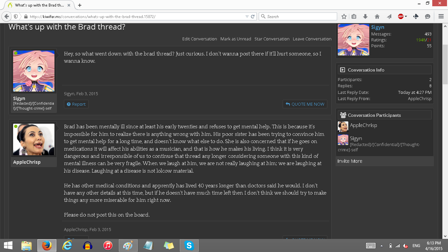The height and width of the screenshot is (252, 448).
Task: Click Report on Sigyn's message
Action: tap(76, 104)
